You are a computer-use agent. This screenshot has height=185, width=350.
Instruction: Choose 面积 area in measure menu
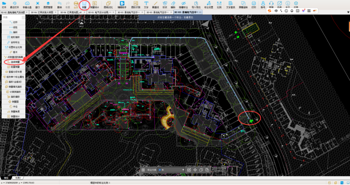click(15, 32)
